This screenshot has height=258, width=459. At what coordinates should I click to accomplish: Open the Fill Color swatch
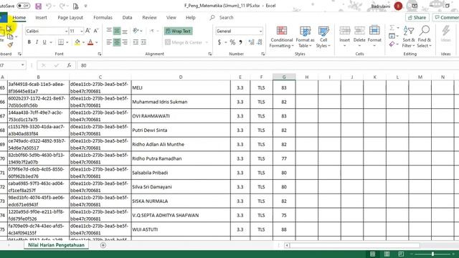click(x=77, y=42)
